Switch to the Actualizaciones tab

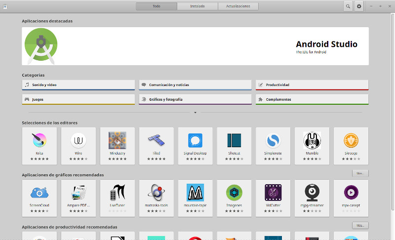pyautogui.click(x=238, y=6)
